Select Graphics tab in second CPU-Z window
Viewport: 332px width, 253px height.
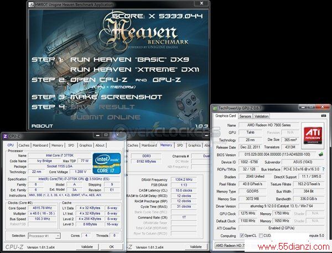point(194,146)
